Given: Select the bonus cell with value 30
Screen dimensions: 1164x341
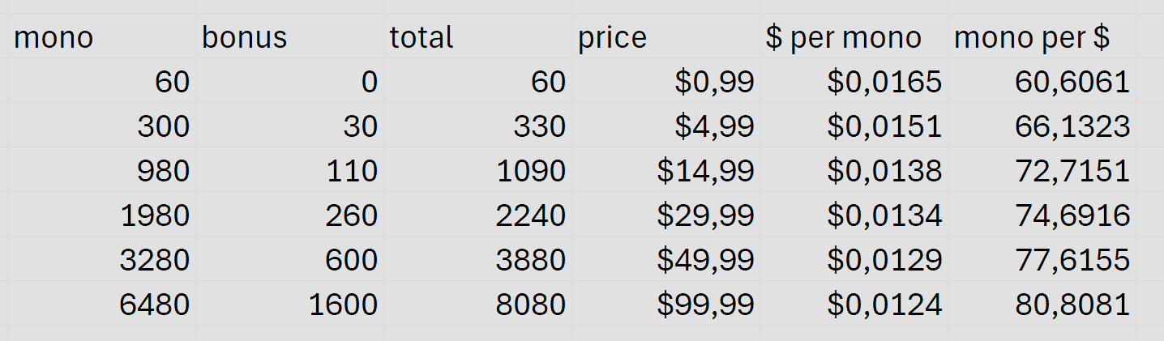Looking at the screenshot, I should [289, 126].
